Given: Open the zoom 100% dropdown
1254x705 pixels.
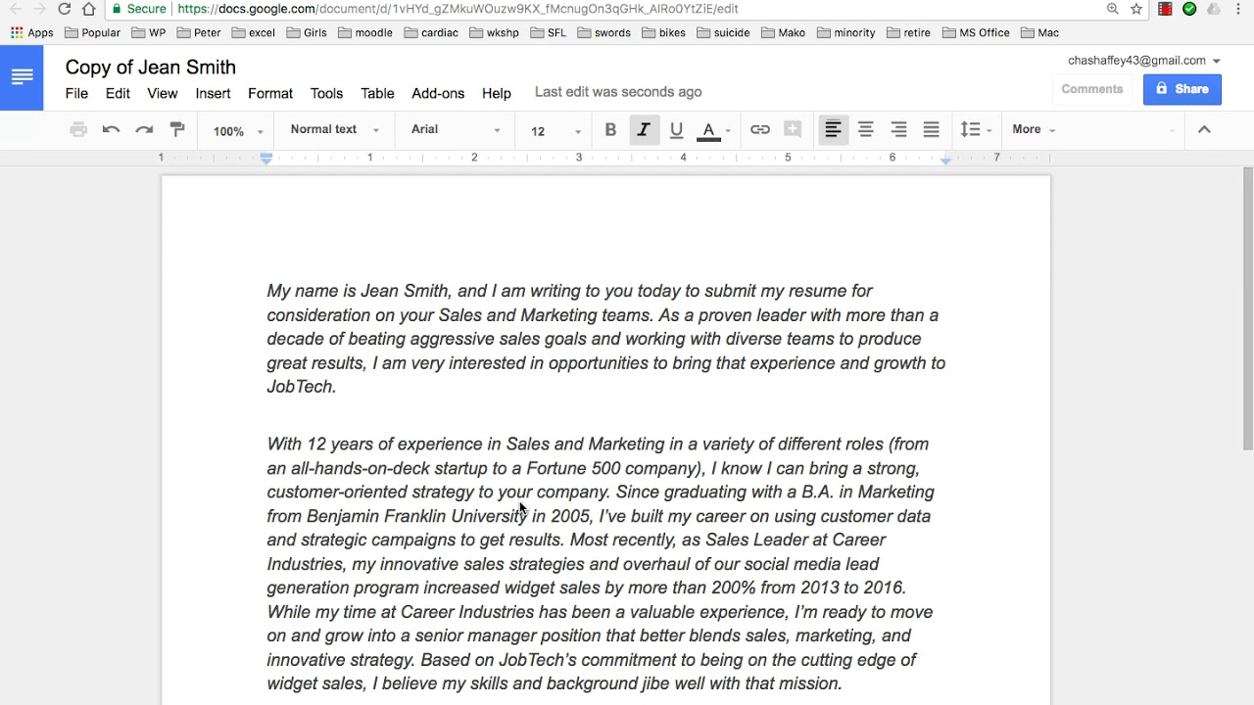Looking at the screenshot, I should [x=238, y=130].
